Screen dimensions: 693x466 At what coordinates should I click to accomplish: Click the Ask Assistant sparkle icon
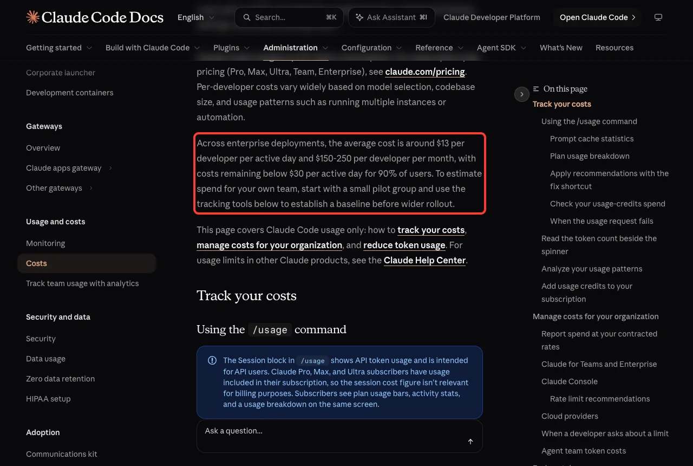pos(359,17)
